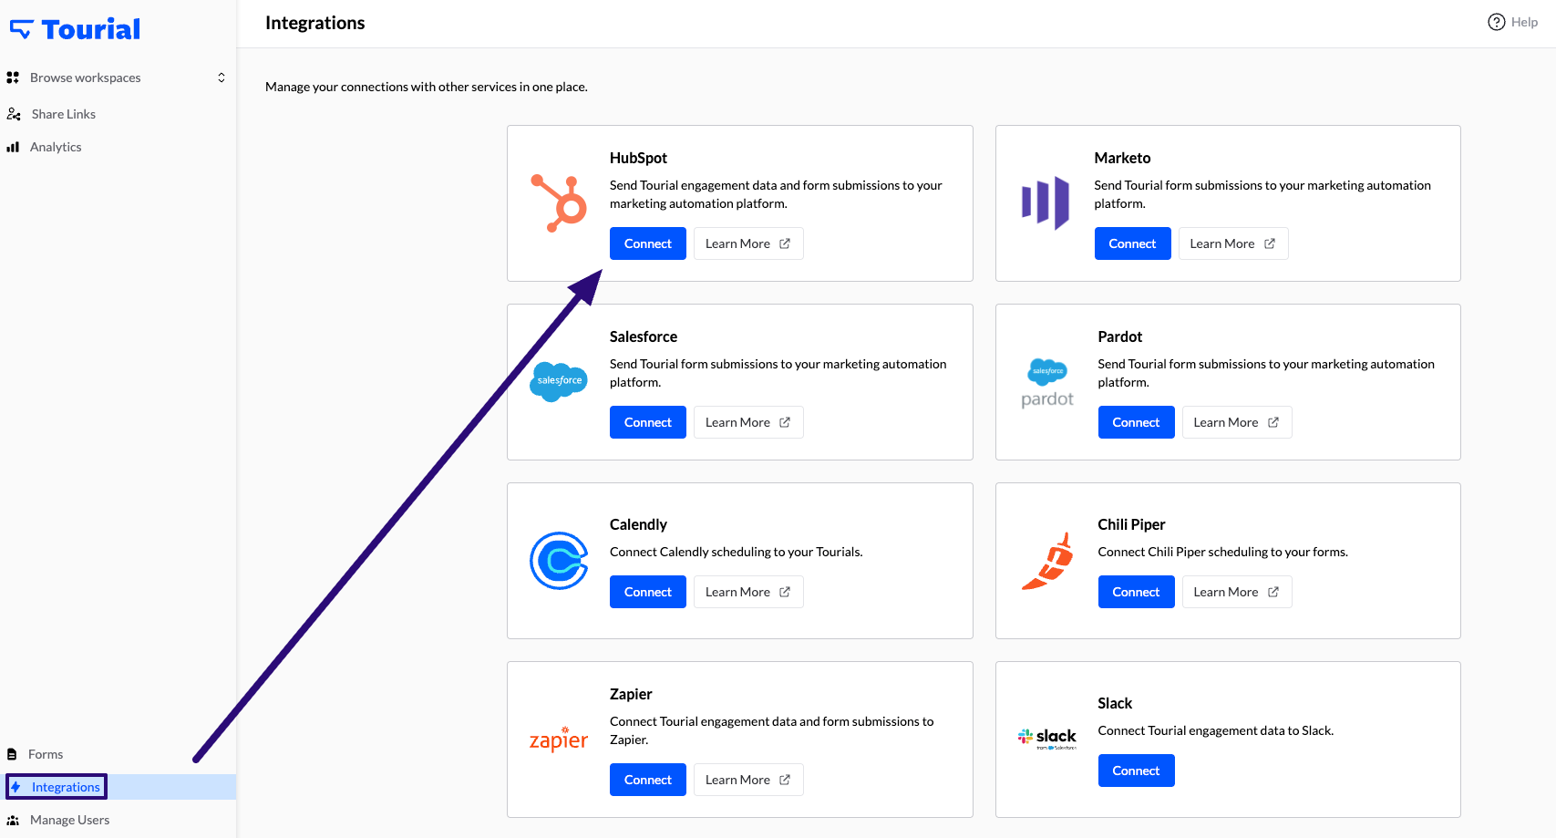
Task: Open Learn More for Calendly
Action: coord(747,592)
